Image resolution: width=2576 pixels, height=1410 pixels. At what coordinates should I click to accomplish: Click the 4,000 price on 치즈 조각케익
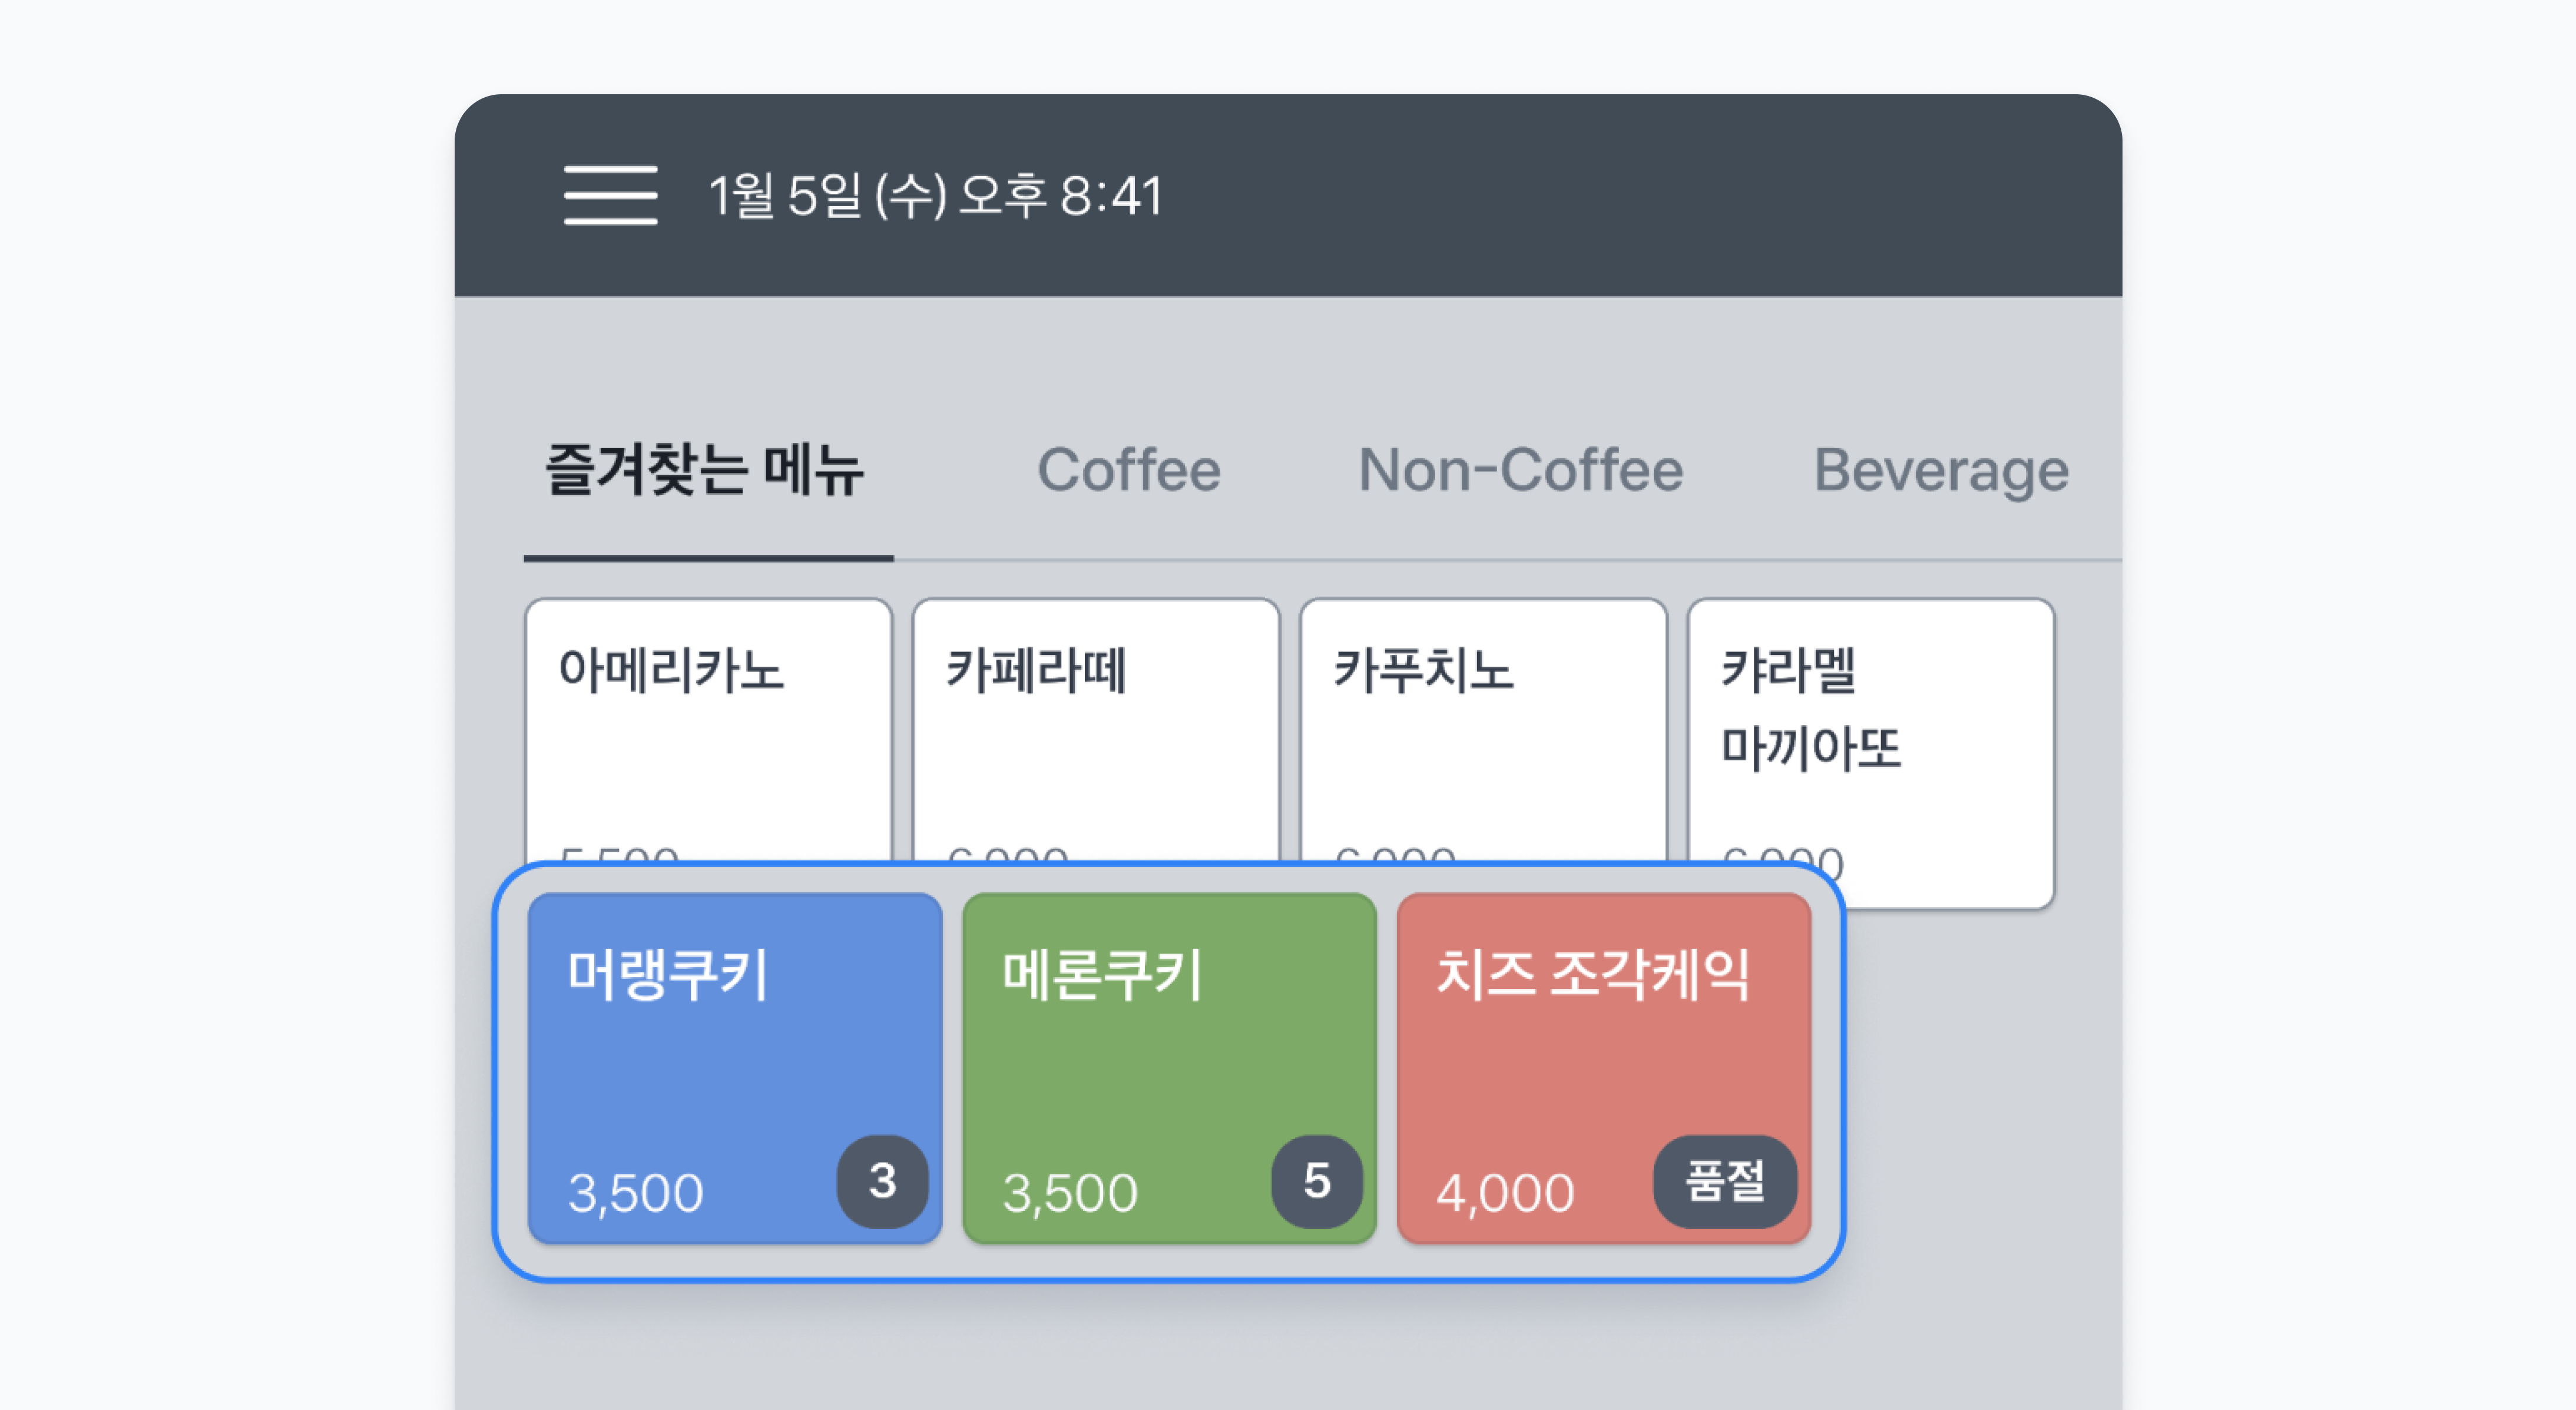(x=1505, y=1192)
